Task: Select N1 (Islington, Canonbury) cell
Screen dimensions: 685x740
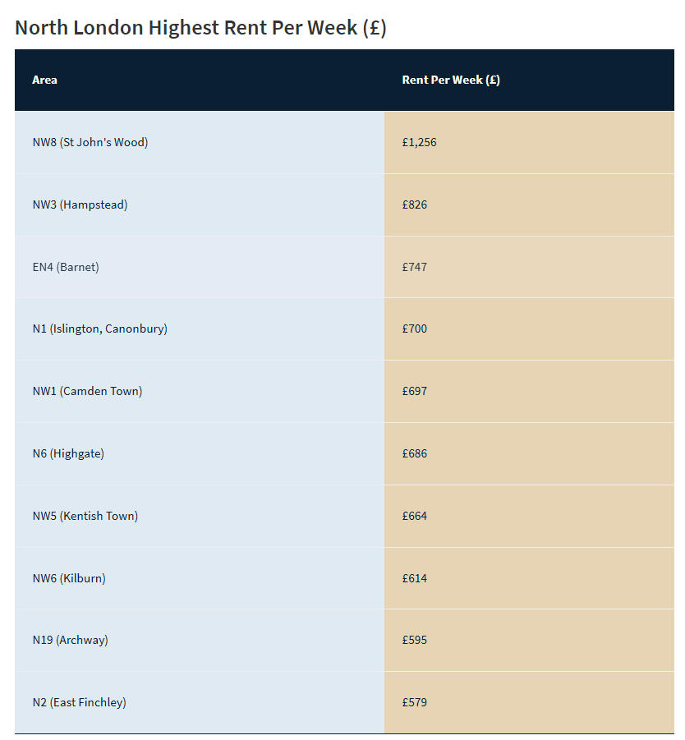Action: 200,329
